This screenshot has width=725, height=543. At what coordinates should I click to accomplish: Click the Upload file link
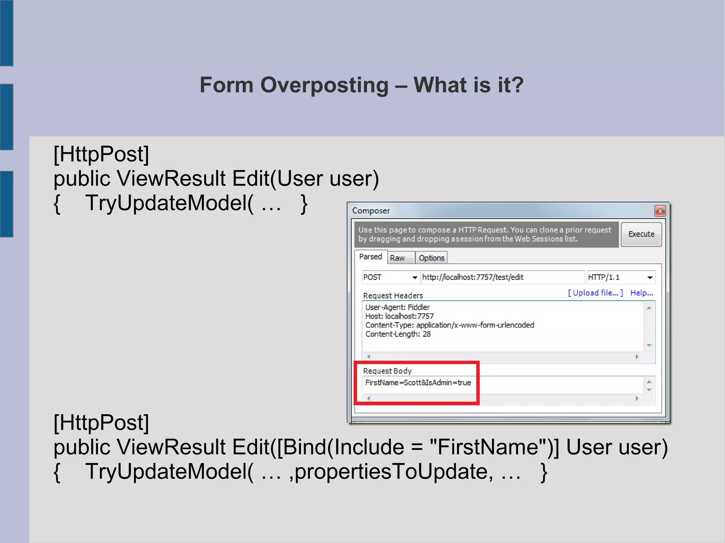[595, 293]
